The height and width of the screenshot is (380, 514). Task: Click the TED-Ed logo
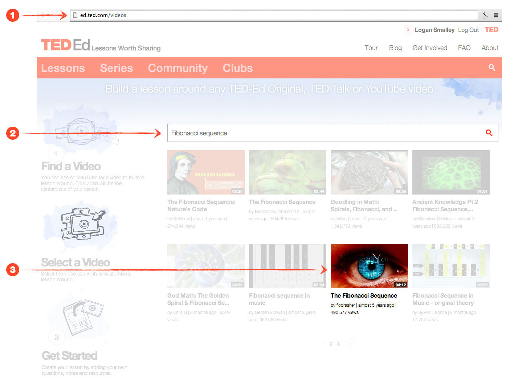[65, 45]
